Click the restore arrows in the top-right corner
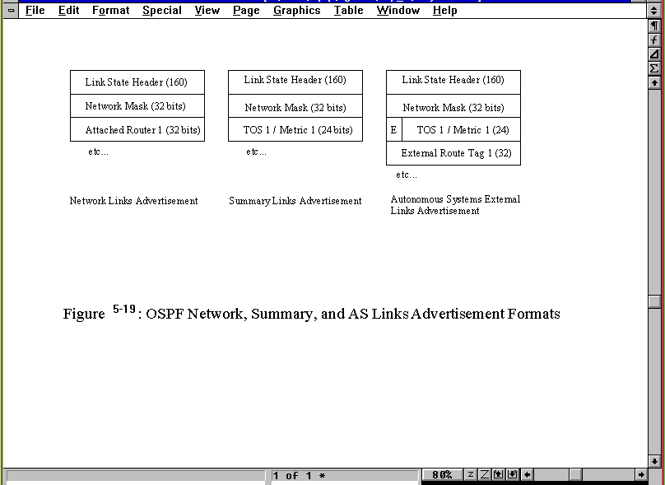665x485 pixels. (x=654, y=11)
